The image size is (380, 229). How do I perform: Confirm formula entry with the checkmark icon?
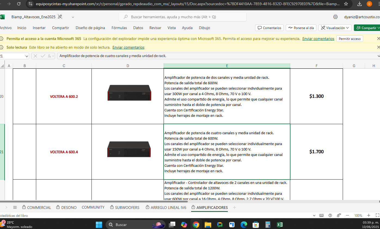(x=42, y=56)
